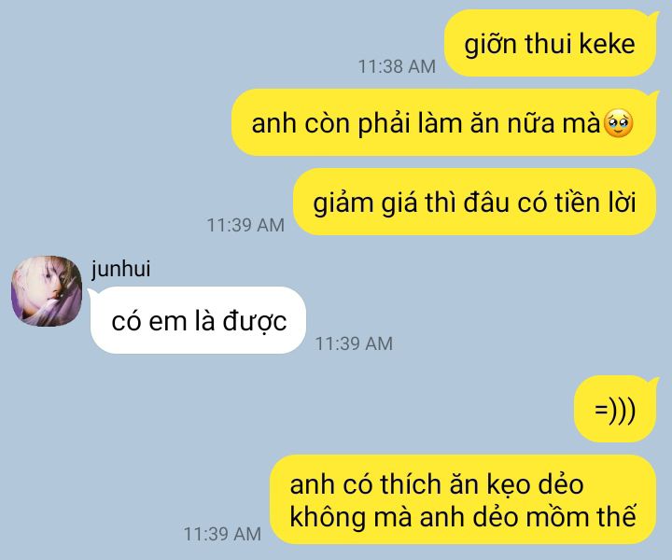Click the word "giỡn" in top bubble
This screenshot has width=672, height=560.
pos(490,45)
